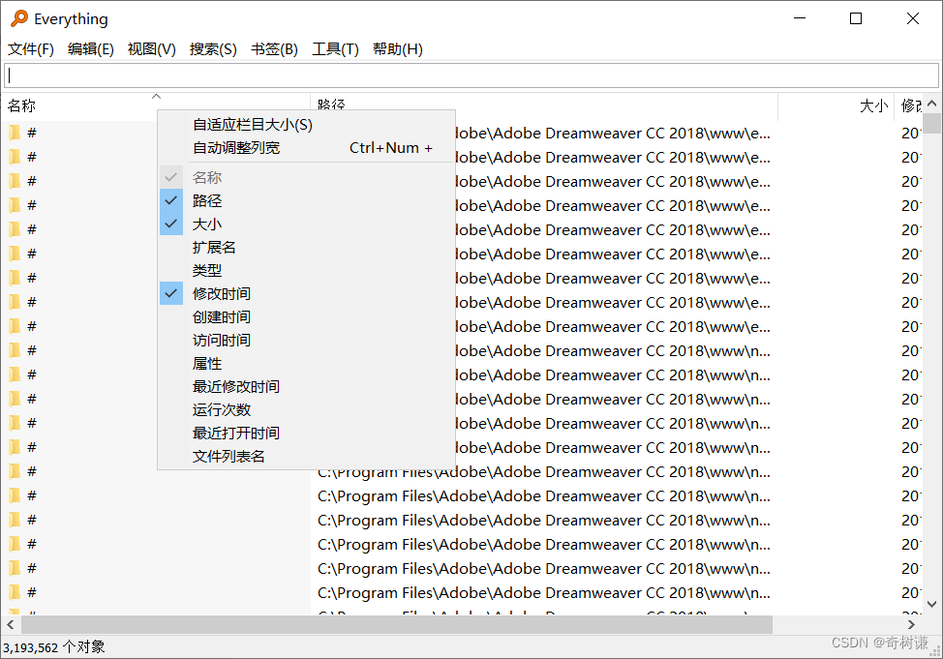Choose 自适应栏目大小(S) in context menu

306,125
